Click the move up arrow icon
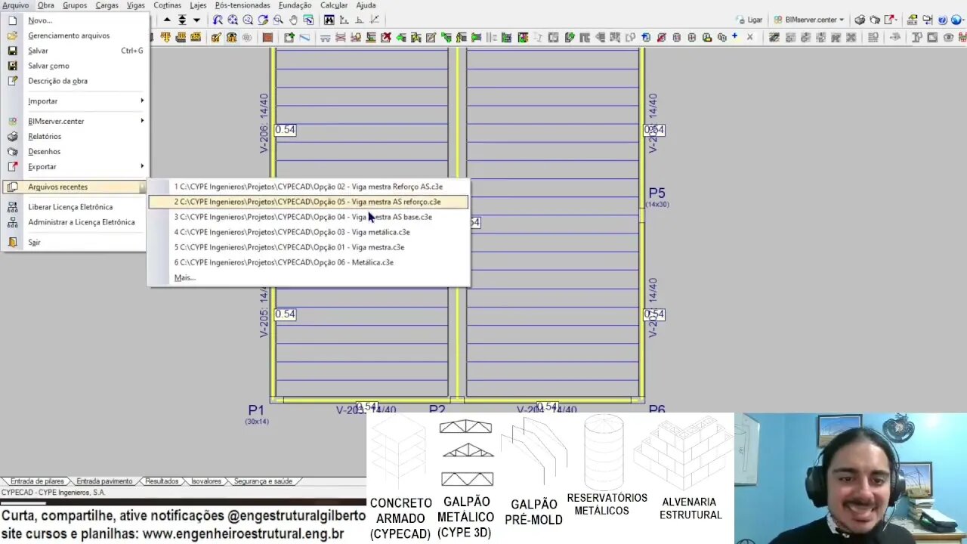 click(167, 20)
